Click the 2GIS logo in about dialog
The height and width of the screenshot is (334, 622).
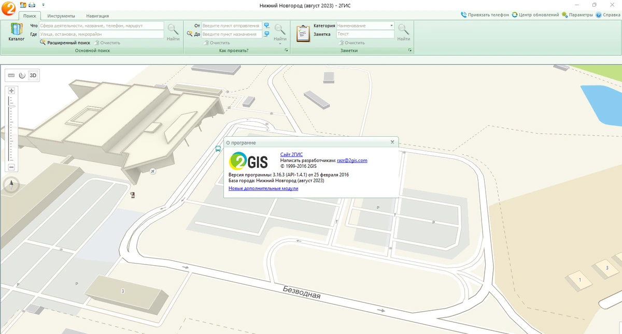[248, 161]
